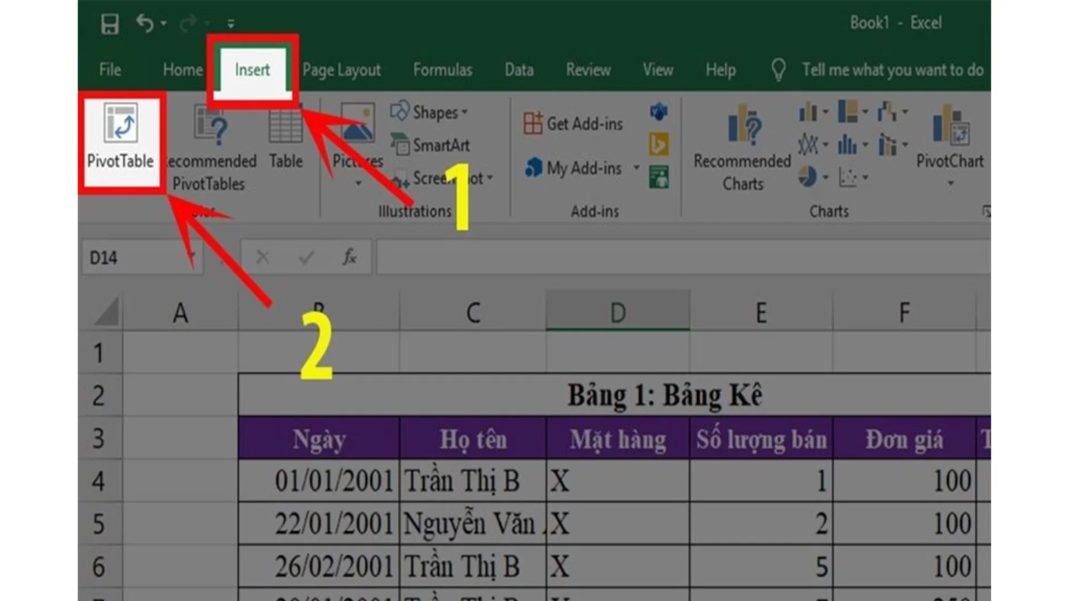Open the Customize Quick Access Toolbar dropdown
This screenshot has height=601, width=1069.
[231, 24]
